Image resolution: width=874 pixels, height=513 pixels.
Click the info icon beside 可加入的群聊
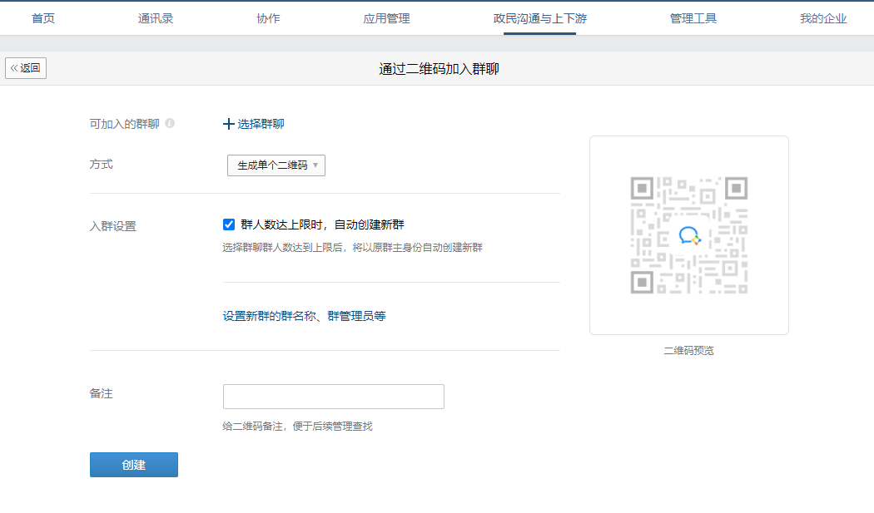(x=170, y=123)
